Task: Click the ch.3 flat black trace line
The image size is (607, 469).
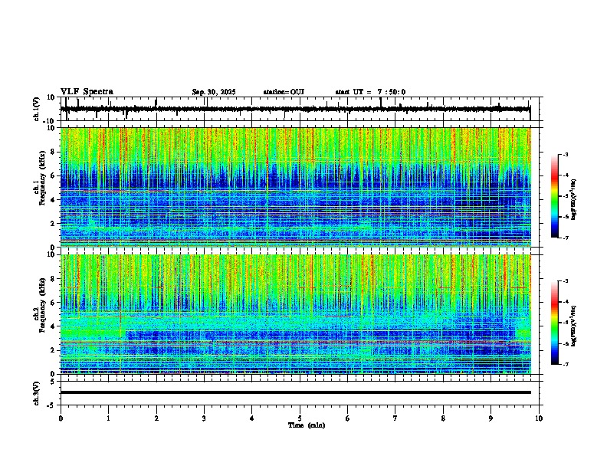Action: [x=296, y=392]
